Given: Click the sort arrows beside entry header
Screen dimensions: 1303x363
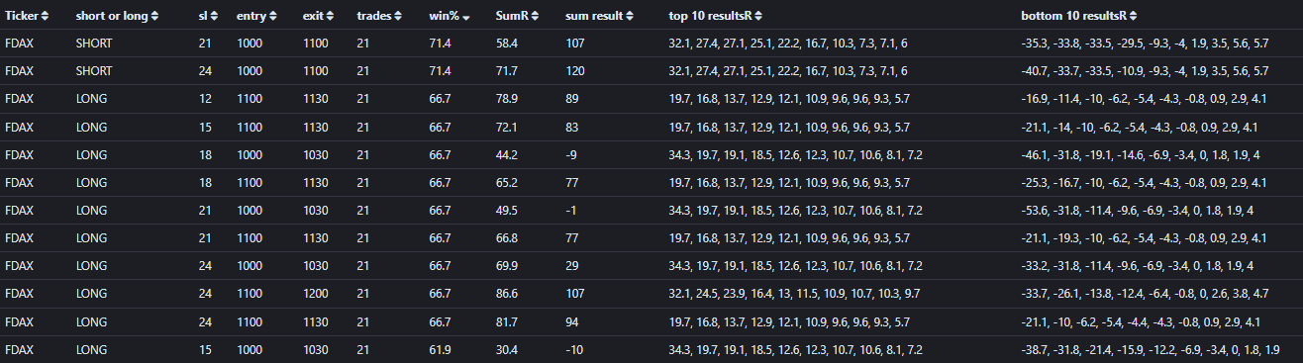Looking at the screenshot, I should (x=273, y=16).
